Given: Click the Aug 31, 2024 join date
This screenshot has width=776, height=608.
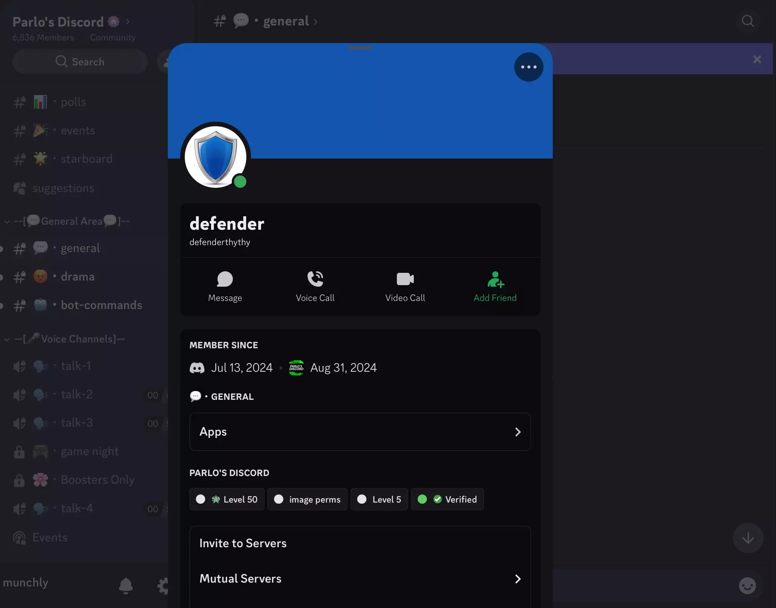Looking at the screenshot, I should pyautogui.click(x=343, y=368).
